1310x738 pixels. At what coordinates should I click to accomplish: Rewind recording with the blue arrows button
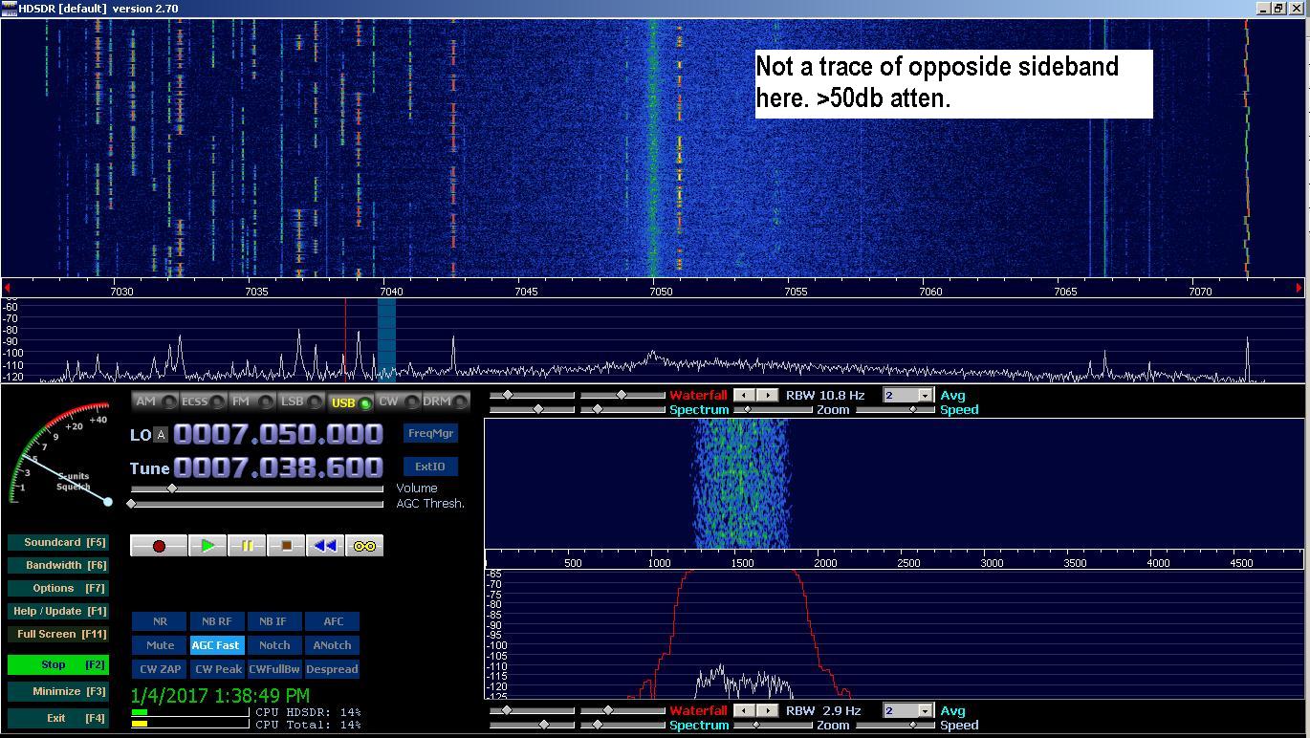(325, 546)
